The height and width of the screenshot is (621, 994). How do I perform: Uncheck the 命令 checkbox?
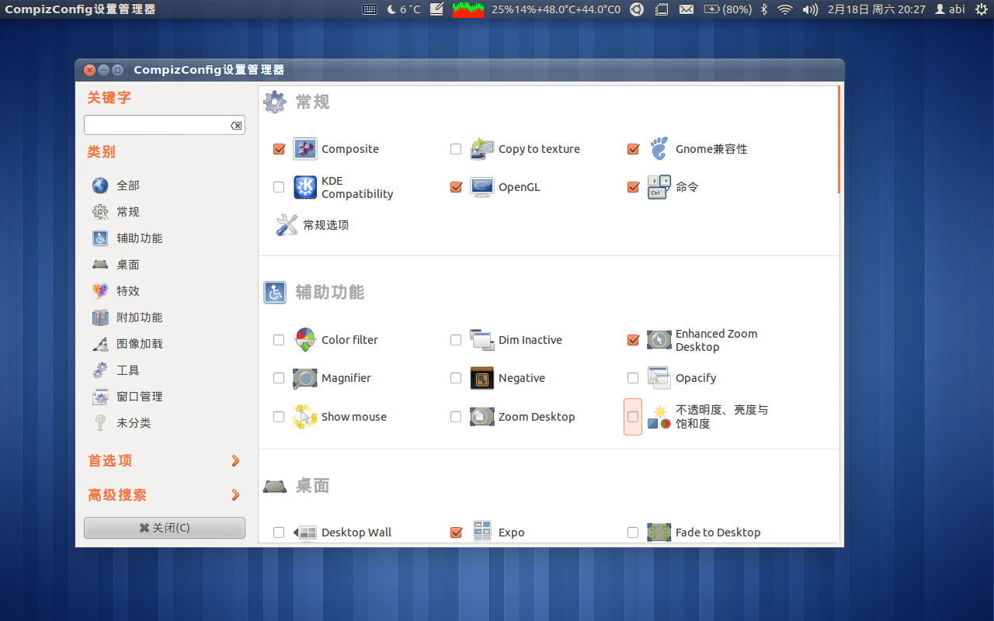pyautogui.click(x=633, y=187)
